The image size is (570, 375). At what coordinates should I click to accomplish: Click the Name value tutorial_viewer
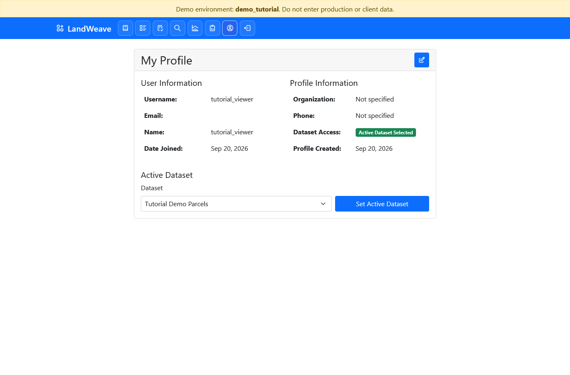pos(232,132)
